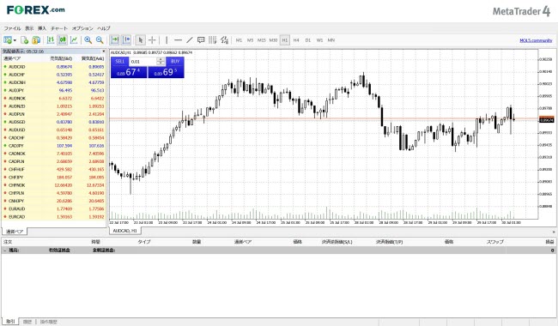Switch chart to bar chart style

tap(51, 40)
